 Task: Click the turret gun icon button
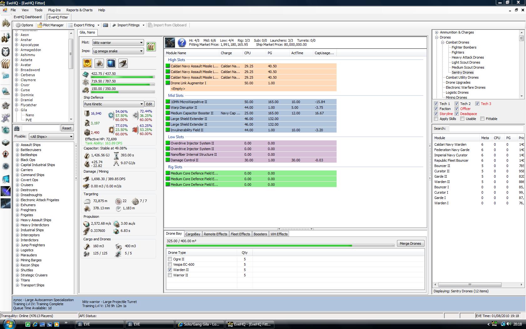tap(123, 63)
